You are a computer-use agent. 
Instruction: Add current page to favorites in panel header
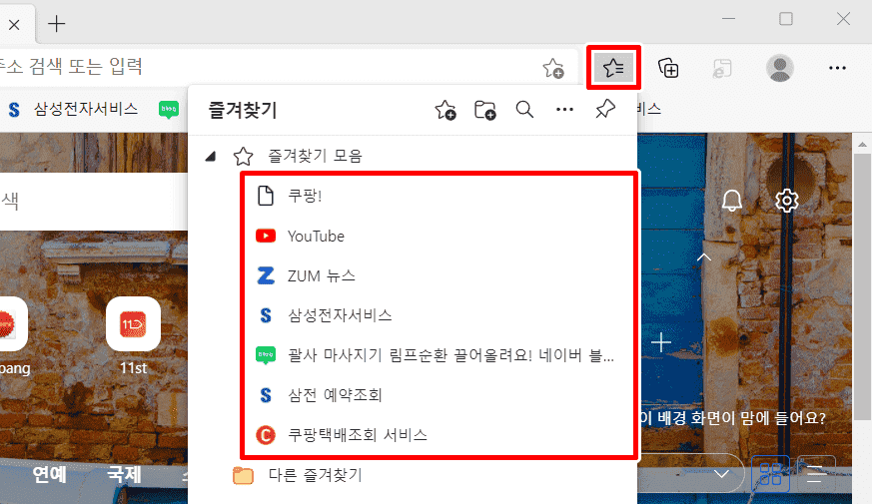click(x=444, y=110)
